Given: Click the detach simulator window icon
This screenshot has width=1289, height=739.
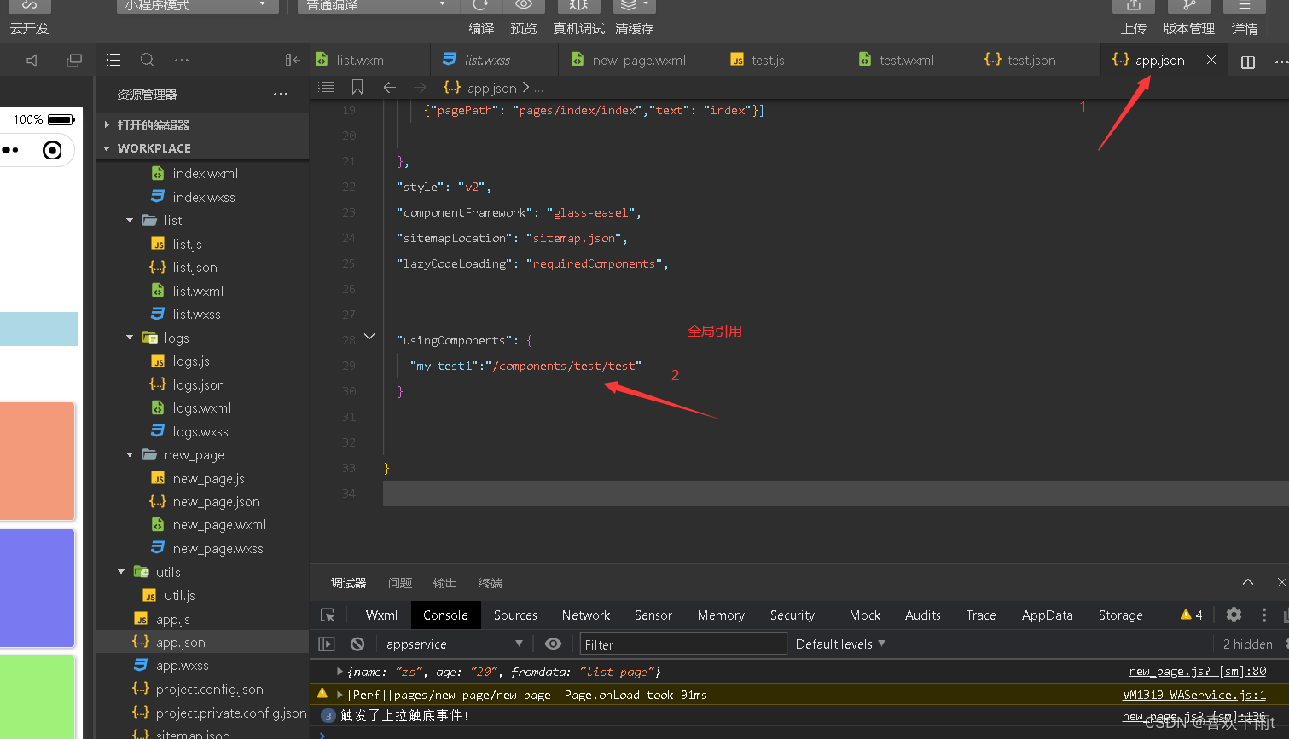Looking at the screenshot, I should point(74,61).
